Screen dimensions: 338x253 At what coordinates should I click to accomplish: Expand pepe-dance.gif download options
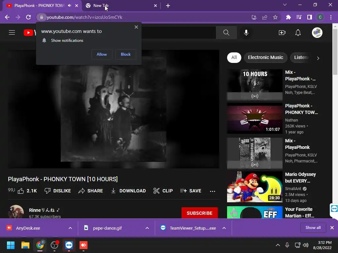(x=147, y=228)
